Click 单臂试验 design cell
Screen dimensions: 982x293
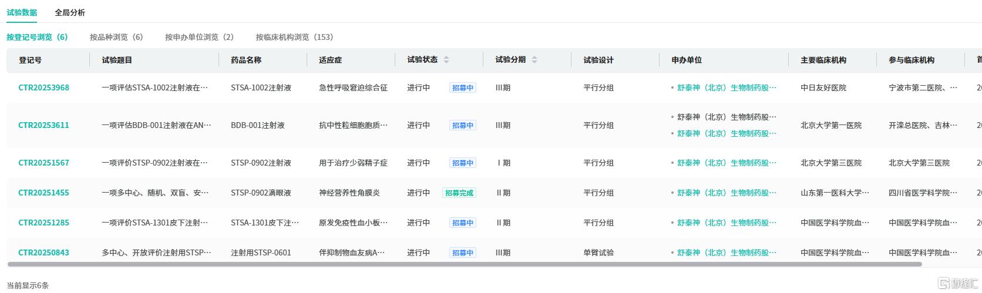(x=598, y=252)
